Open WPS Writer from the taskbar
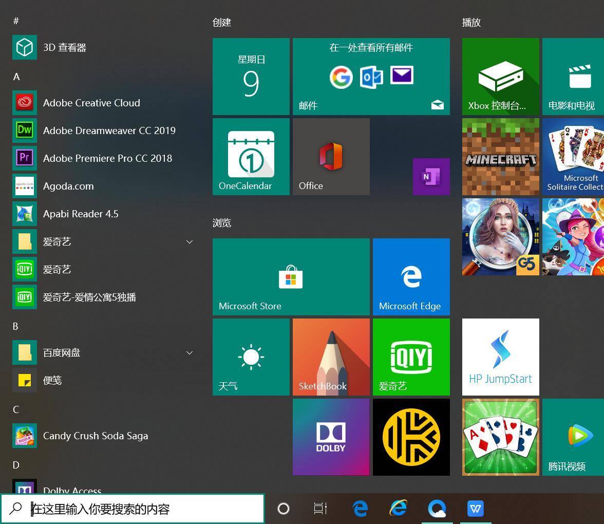This screenshot has height=524, width=604. 476,509
